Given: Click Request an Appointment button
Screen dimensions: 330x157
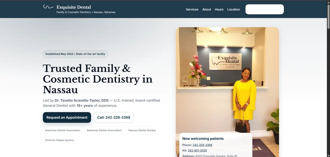Looking at the screenshot, I should (67, 117).
